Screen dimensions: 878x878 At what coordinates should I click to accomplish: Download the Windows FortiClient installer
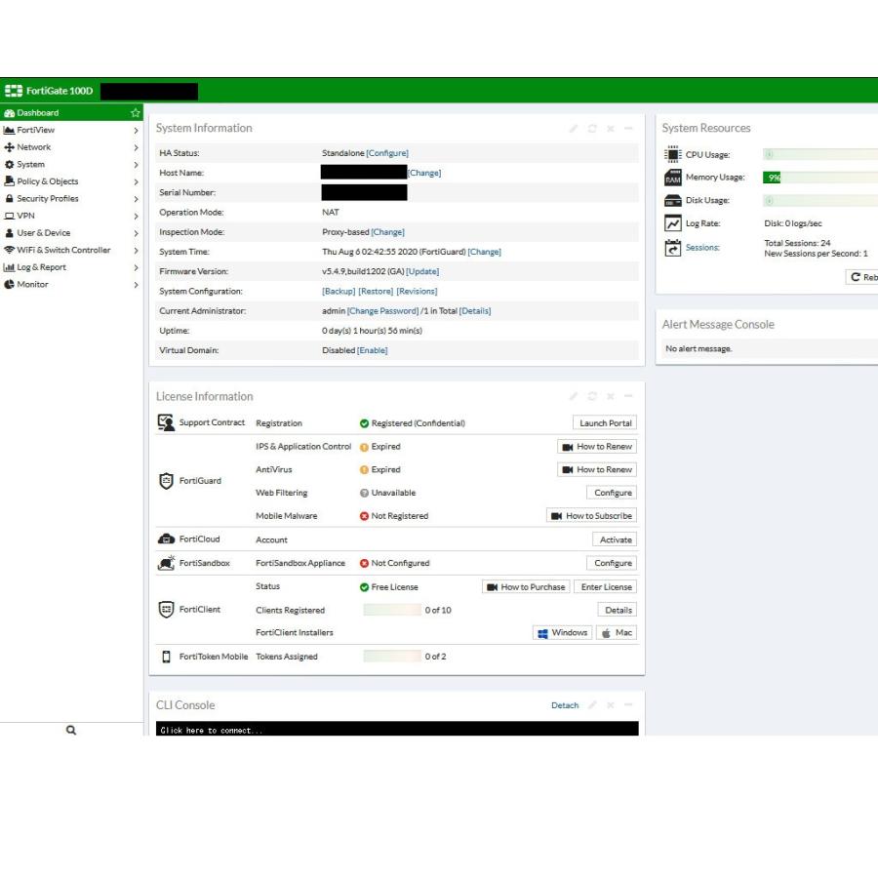click(x=563, y=633)
